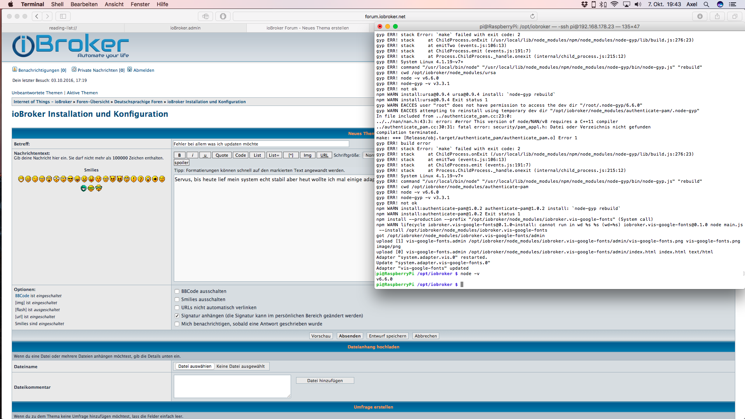The height and width of the screenshot is (419, 745).
Task: Reload the forum.iobroker.net page
Action: (x=532, y=16)
